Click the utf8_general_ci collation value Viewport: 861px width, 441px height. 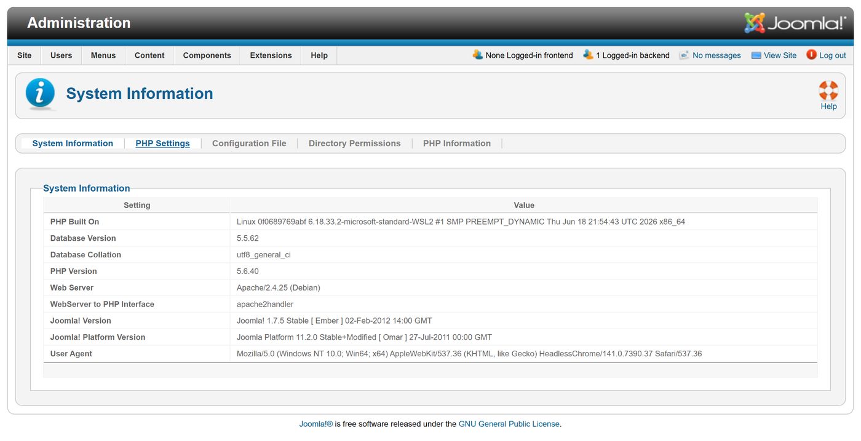264,255
